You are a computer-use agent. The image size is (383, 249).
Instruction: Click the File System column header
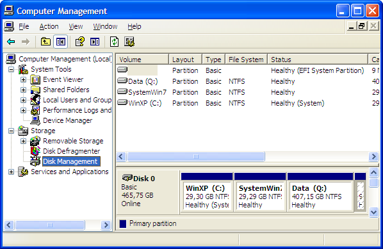pyautogui.click(x=246, y=60)
